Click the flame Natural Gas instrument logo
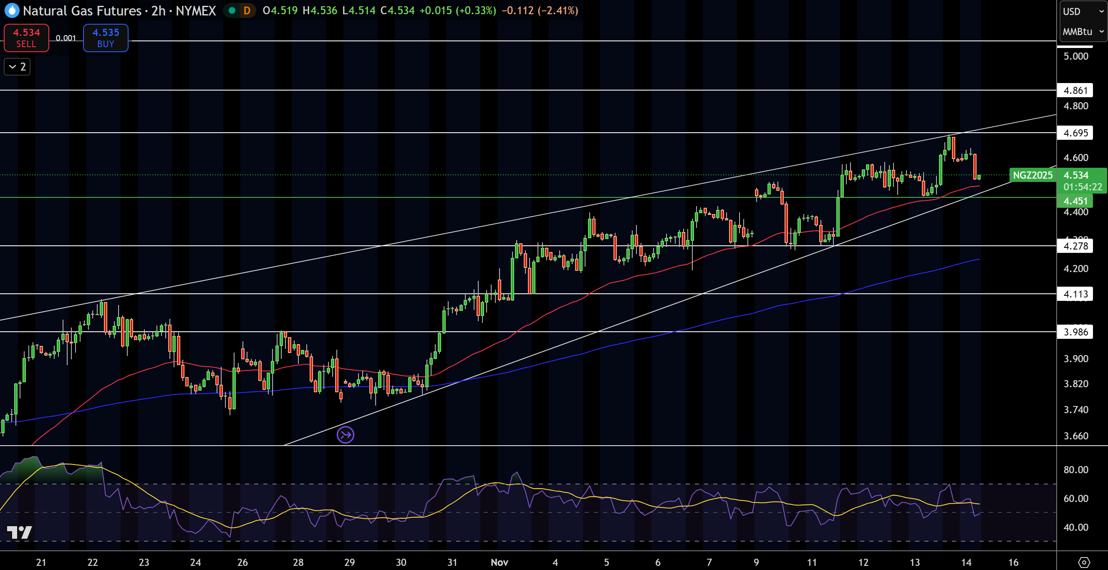Screen dimensions: 1108x570 pos(11,11)
